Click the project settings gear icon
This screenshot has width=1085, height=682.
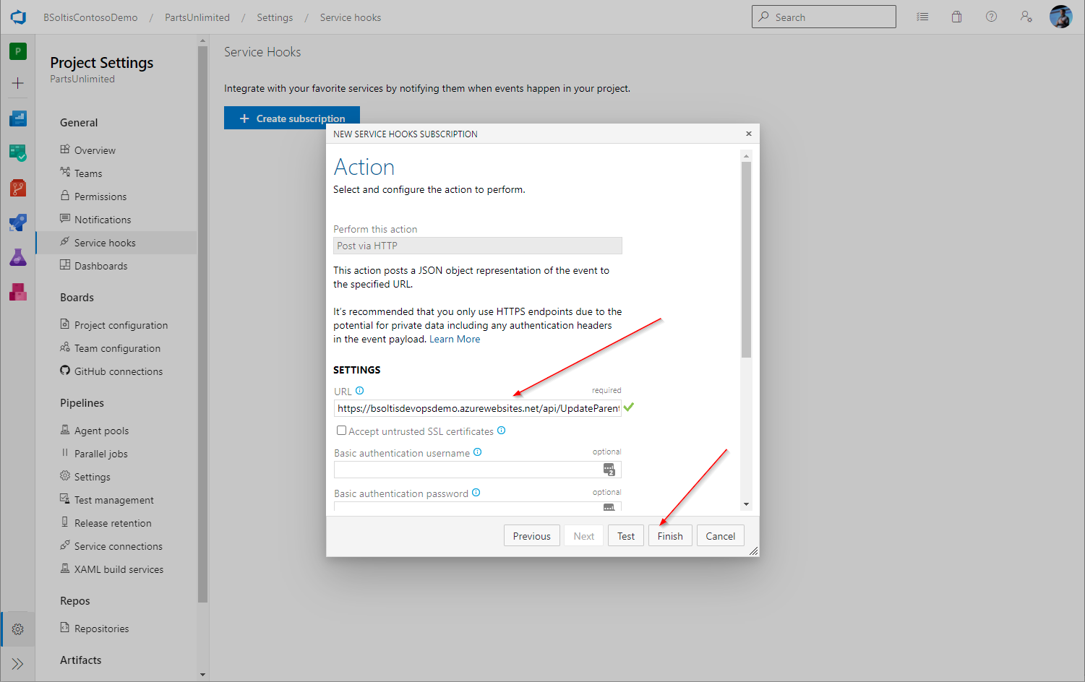pos(18,629)
